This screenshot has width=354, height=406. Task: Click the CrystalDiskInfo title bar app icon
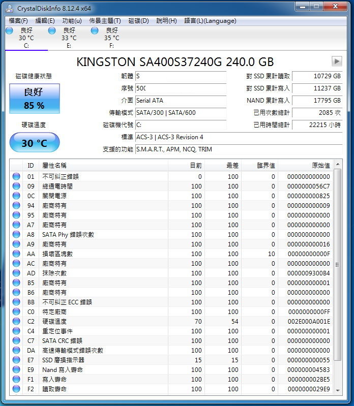(10, 8)
